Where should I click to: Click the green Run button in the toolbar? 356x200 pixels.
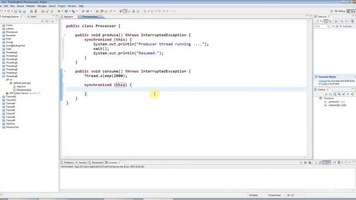pyautogui.click(x=66, y=11)
